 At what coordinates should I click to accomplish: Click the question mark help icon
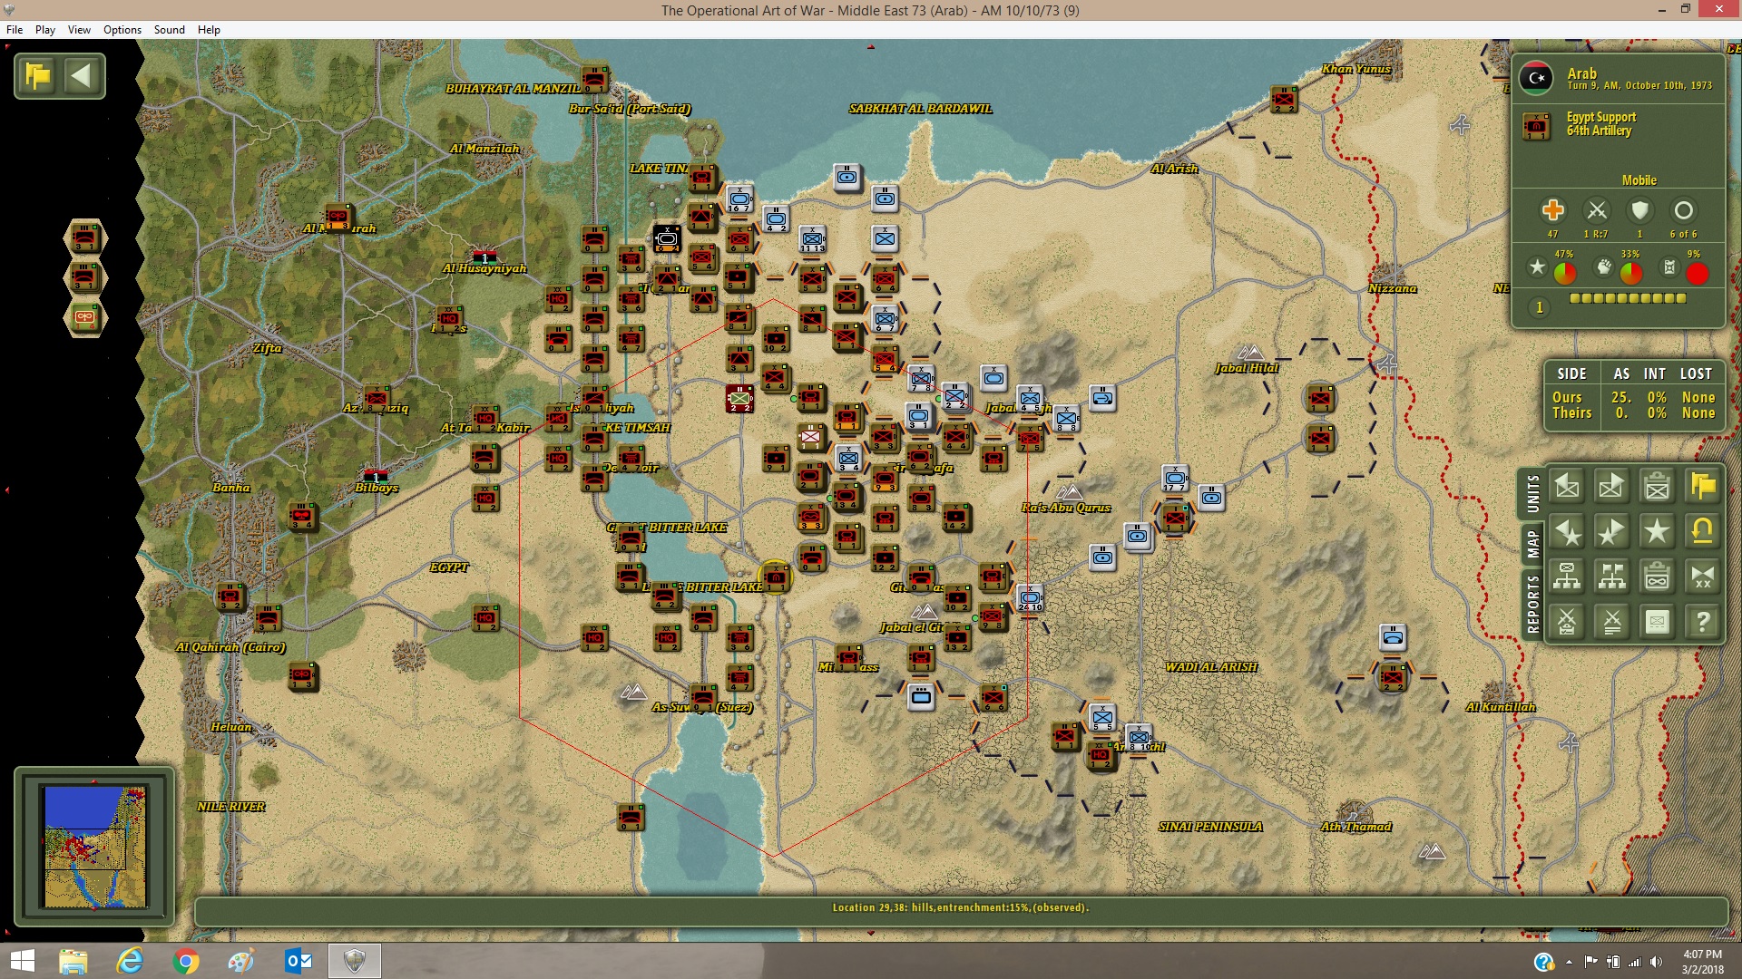pos(1702,622)
